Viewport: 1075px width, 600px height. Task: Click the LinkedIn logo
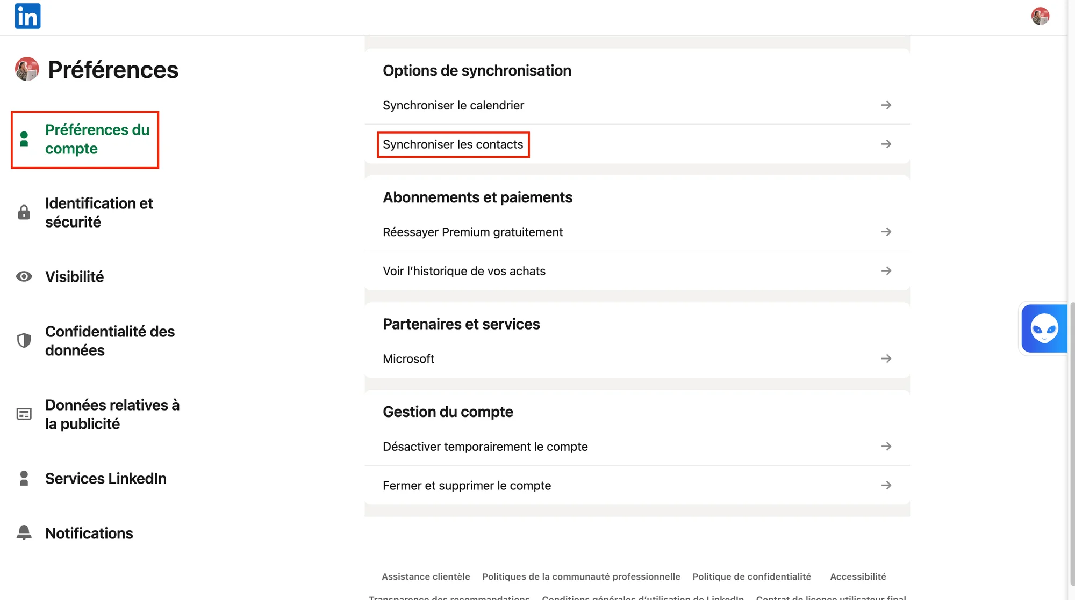(x=27, y=16)
